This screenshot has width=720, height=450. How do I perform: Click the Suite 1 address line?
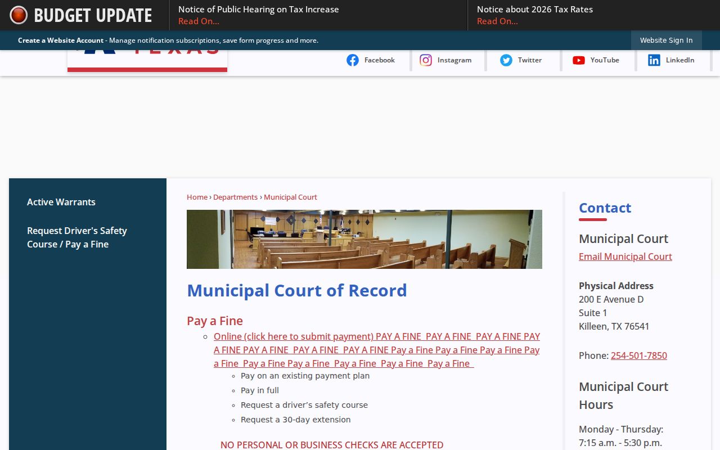tap(593, 313)
